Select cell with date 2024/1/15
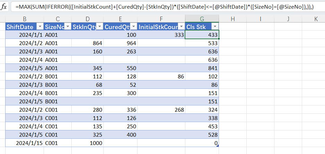325x154 pixels. 25,143
